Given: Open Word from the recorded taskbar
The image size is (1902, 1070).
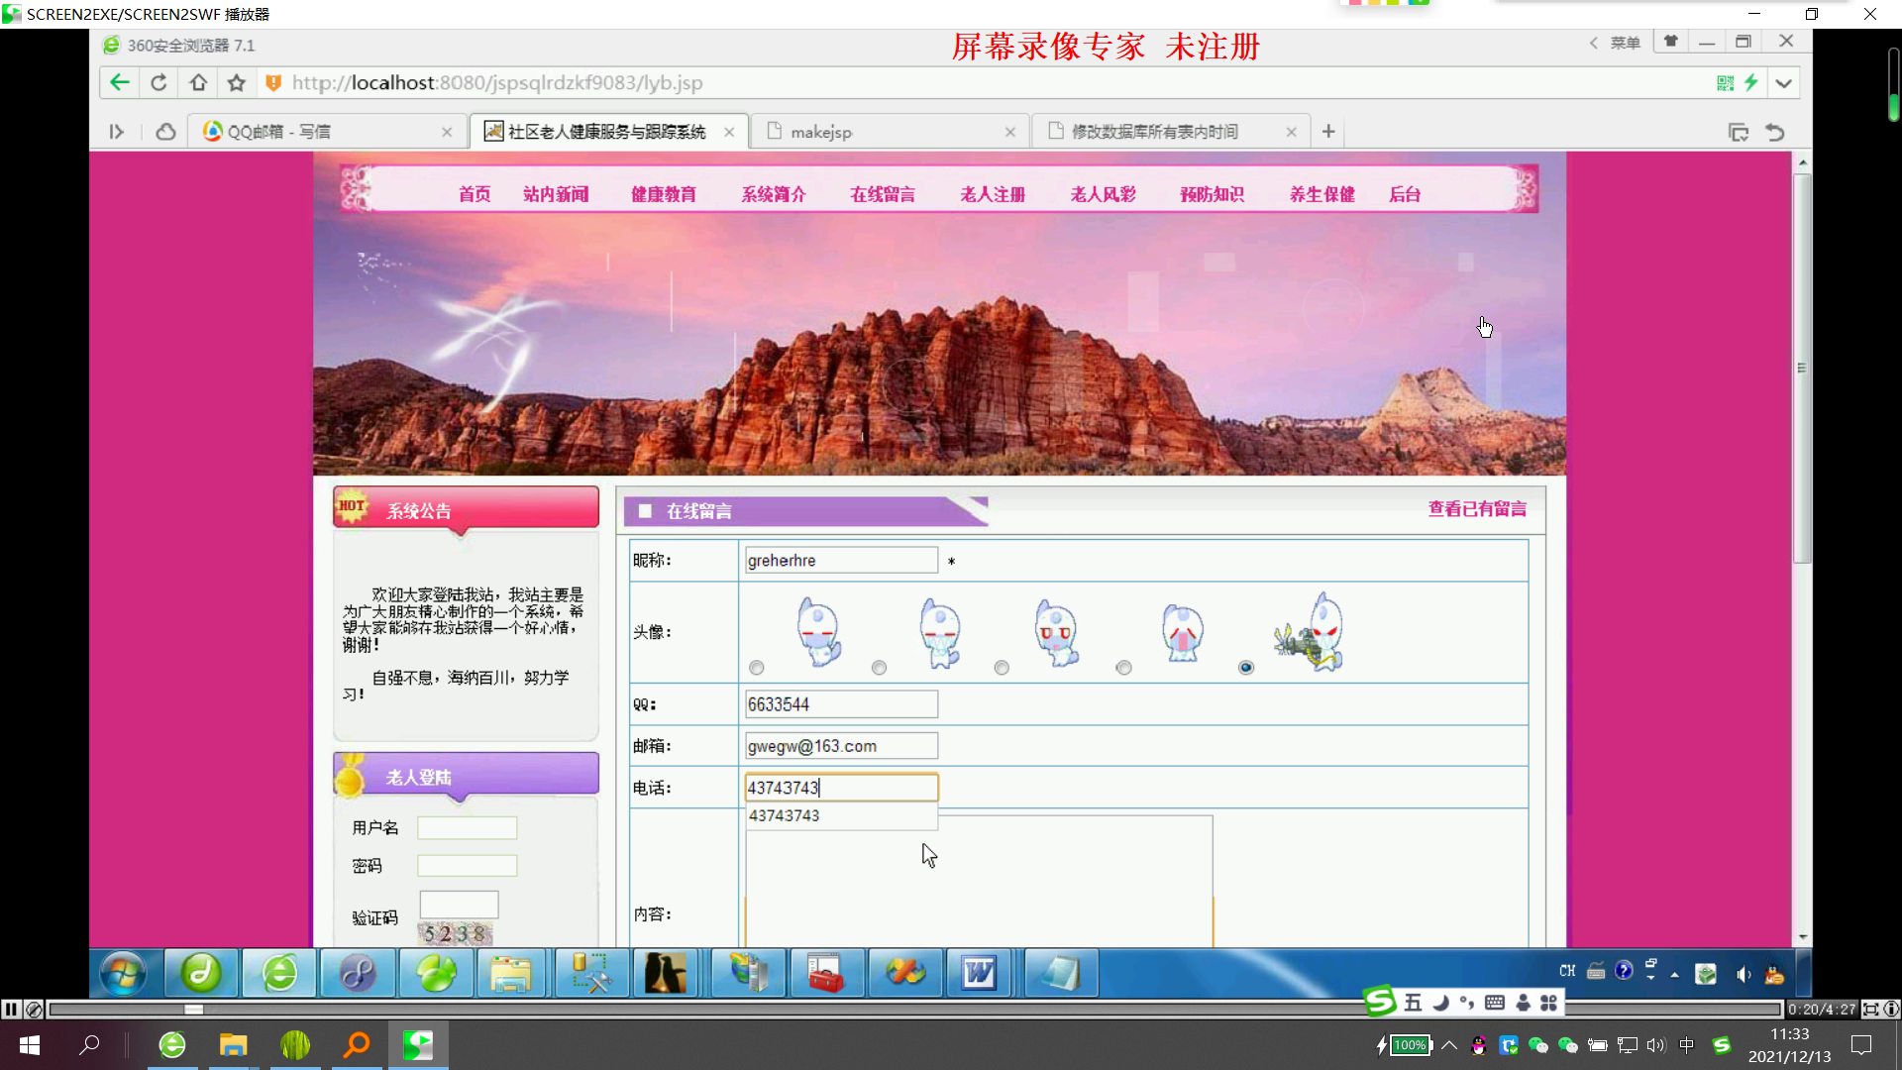Looking at the screenshot, I should tap(979, 973).
